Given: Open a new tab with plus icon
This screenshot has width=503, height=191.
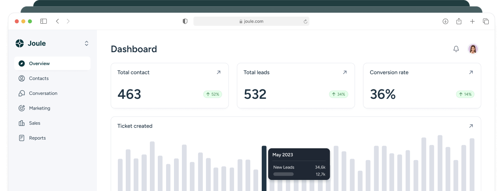Looking at the screenshot, I should pyautogui.click(x=472, y=21).
